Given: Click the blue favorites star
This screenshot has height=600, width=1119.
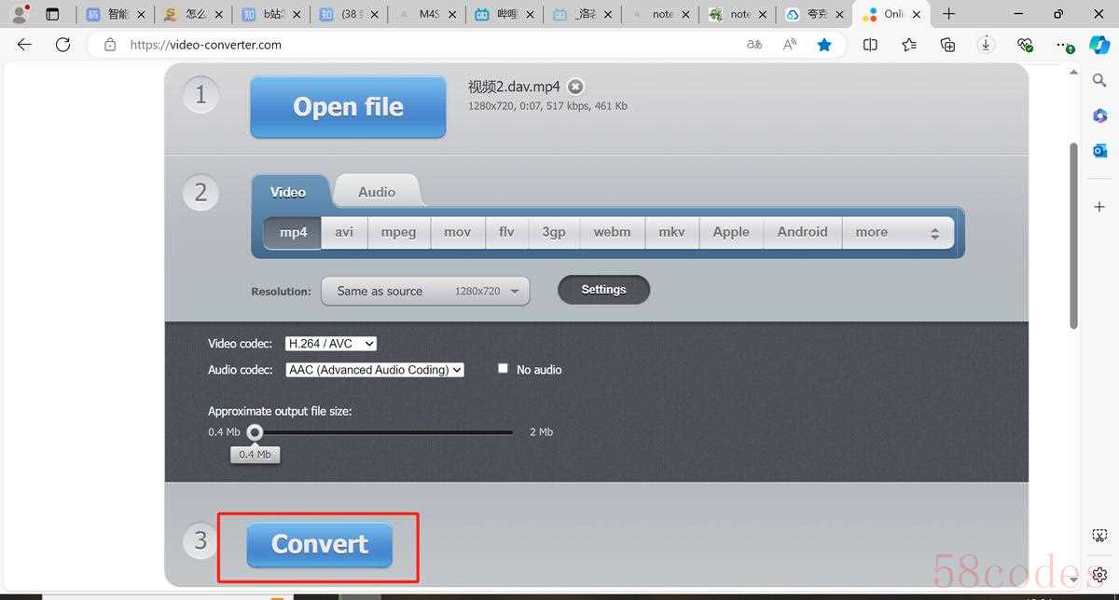Looking at the screenshot, I should (x=824, y=45).
